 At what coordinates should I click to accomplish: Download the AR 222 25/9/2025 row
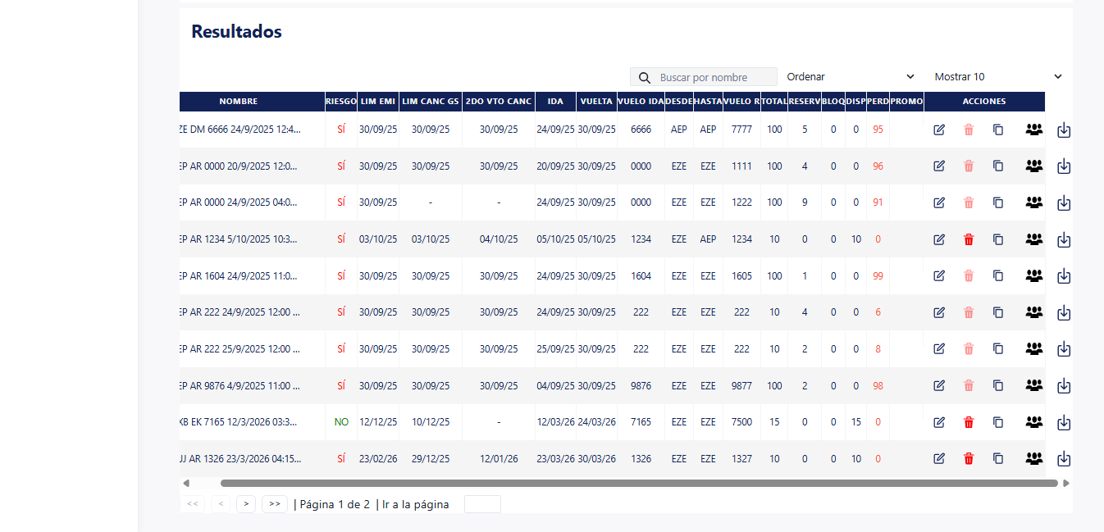(x=1064, y=349)
